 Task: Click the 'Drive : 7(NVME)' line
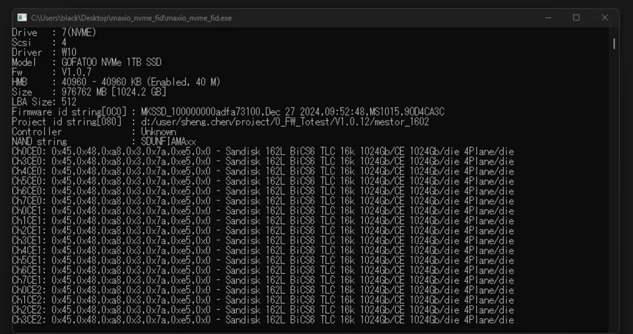pos(54,33)
